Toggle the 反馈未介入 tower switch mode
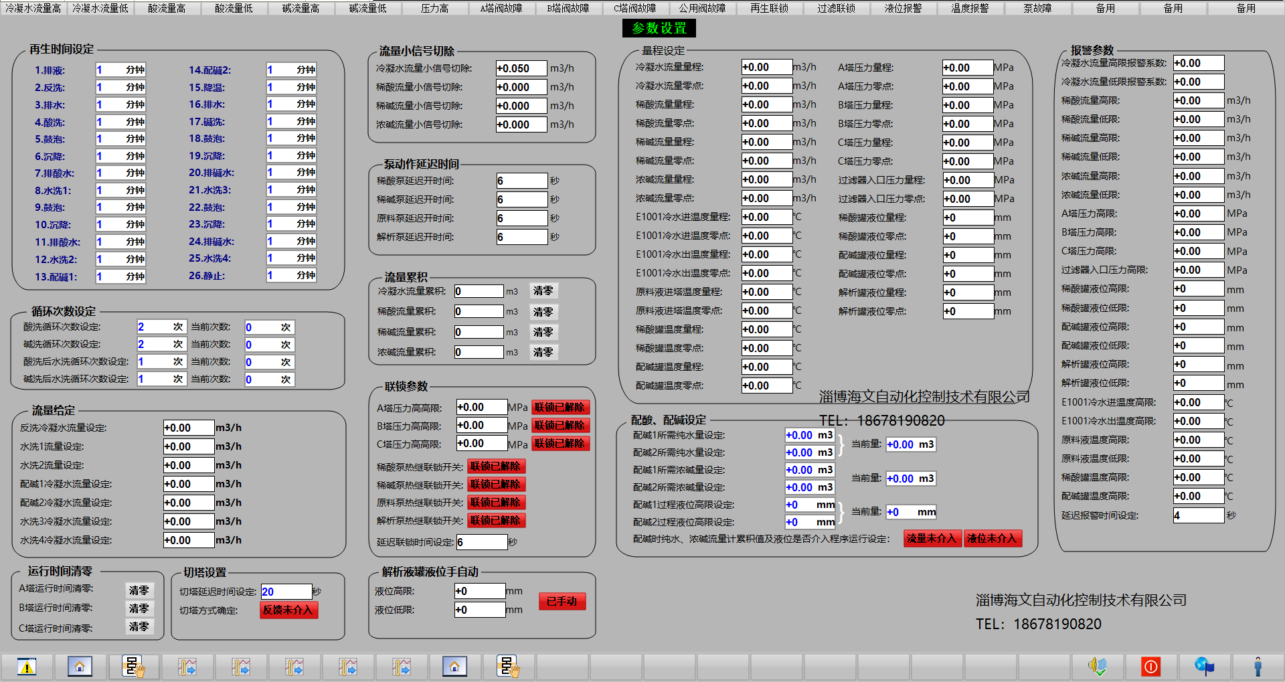Viewport: 1285px width, 682px height. pos(288,610)
